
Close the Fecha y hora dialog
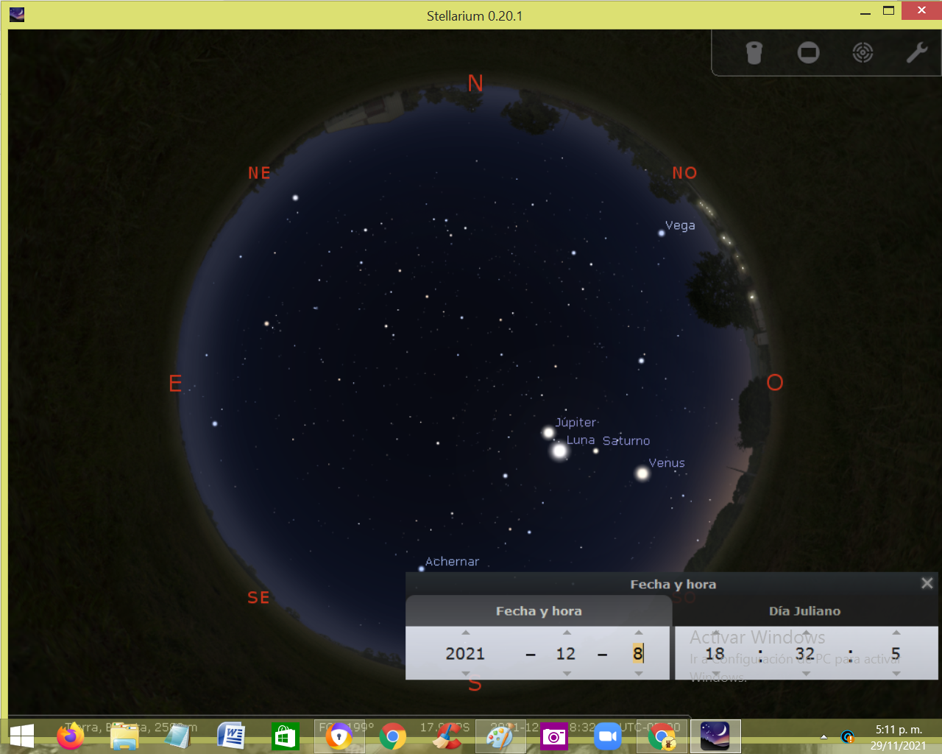click(x=927, y=583)
